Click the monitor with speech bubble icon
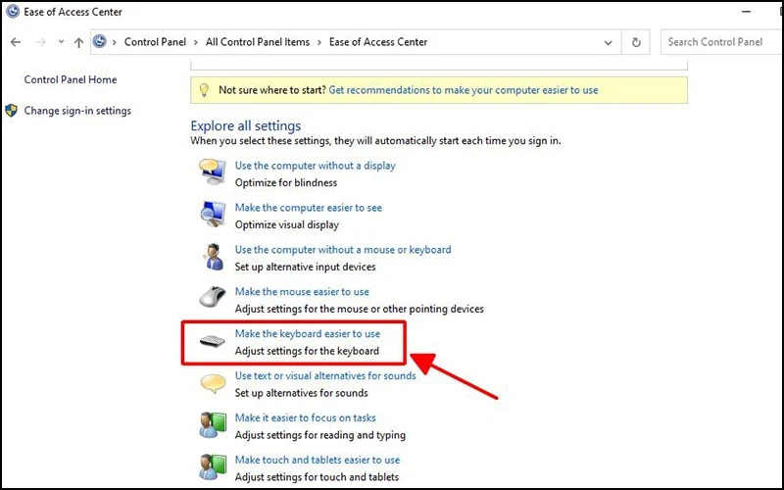Image resolution: width=784 pixels, height=490 pixels. coord(212,171)
